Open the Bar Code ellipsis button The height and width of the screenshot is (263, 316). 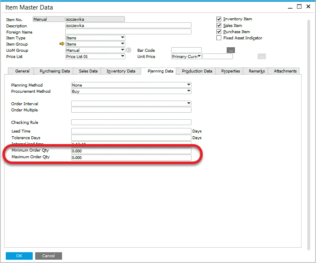click(231, 50)
